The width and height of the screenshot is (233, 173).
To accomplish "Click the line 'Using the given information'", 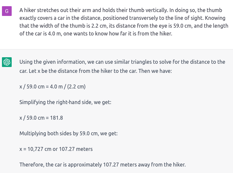I will click(x=122, y=62).
